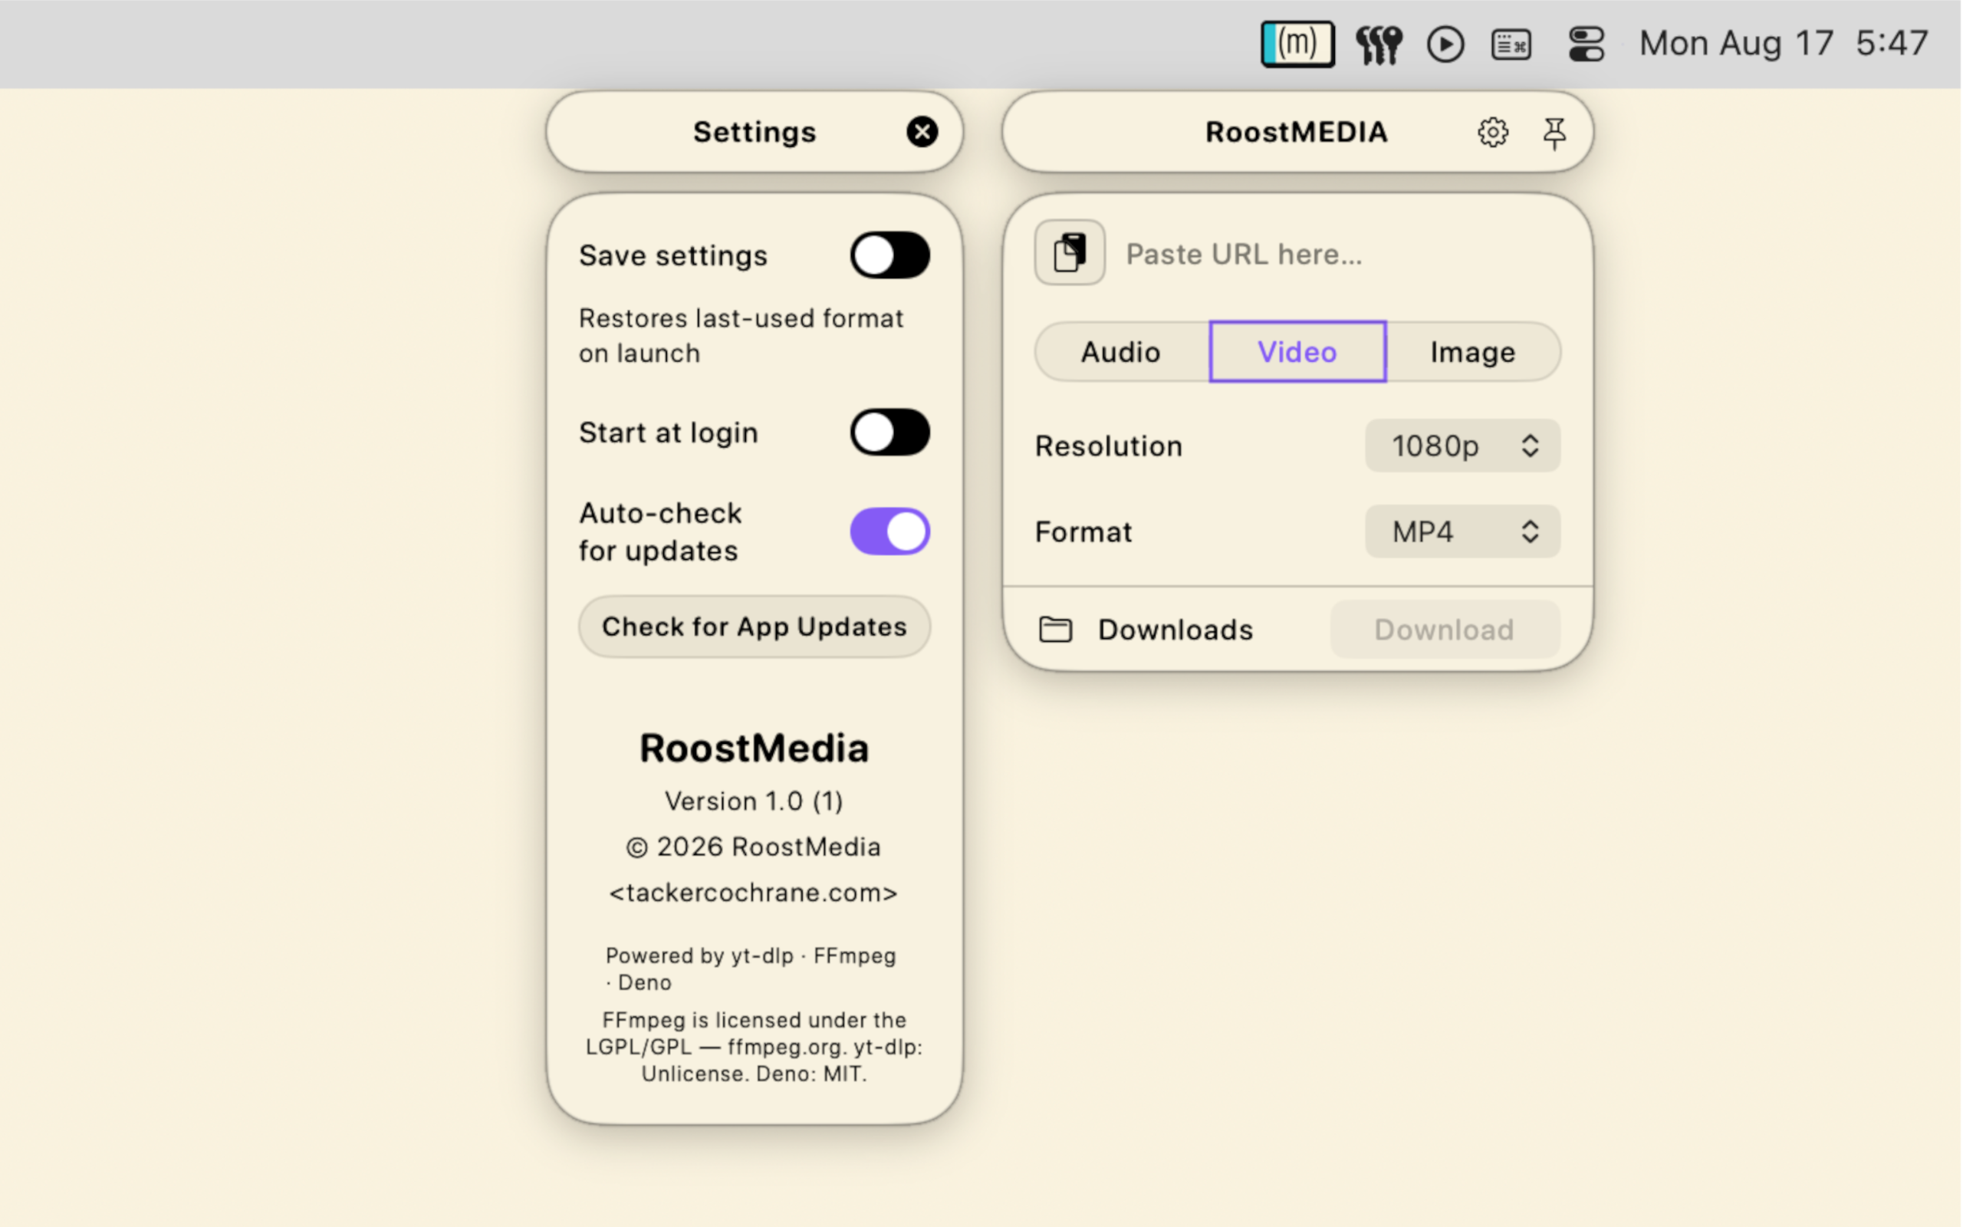The image size is (1963, 1227).
Task: Click the Settings title text
Action: [755, 131]
